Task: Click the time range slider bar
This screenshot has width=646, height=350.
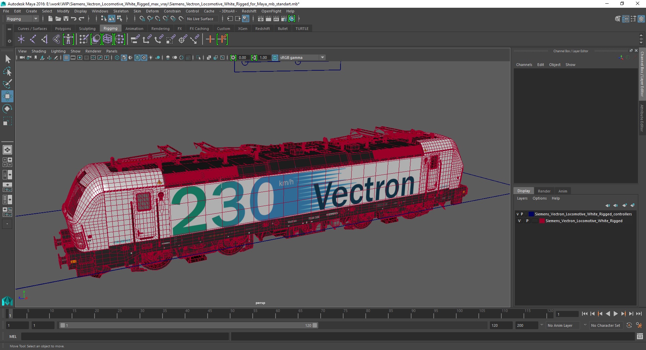Action: (x=188, y=325)
